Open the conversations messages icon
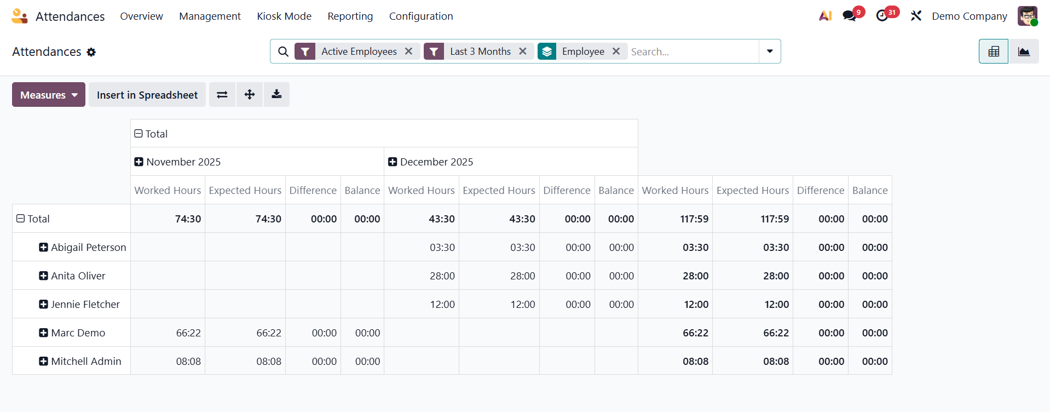This screenshot has width=1050, height=412. 850,16
